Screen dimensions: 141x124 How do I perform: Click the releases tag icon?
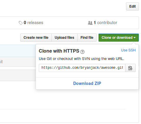click(x=21, y=23)
